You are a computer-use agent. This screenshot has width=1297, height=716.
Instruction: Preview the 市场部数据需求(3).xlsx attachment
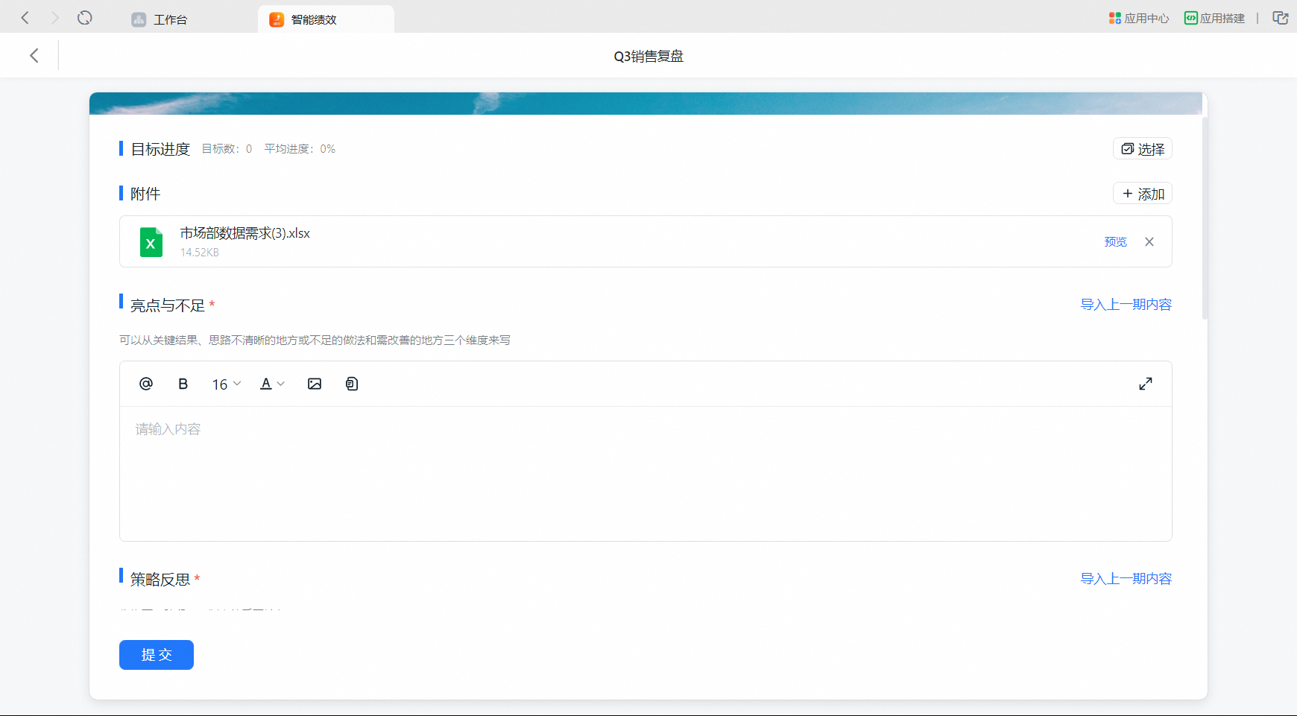(x=1115, y=241)
